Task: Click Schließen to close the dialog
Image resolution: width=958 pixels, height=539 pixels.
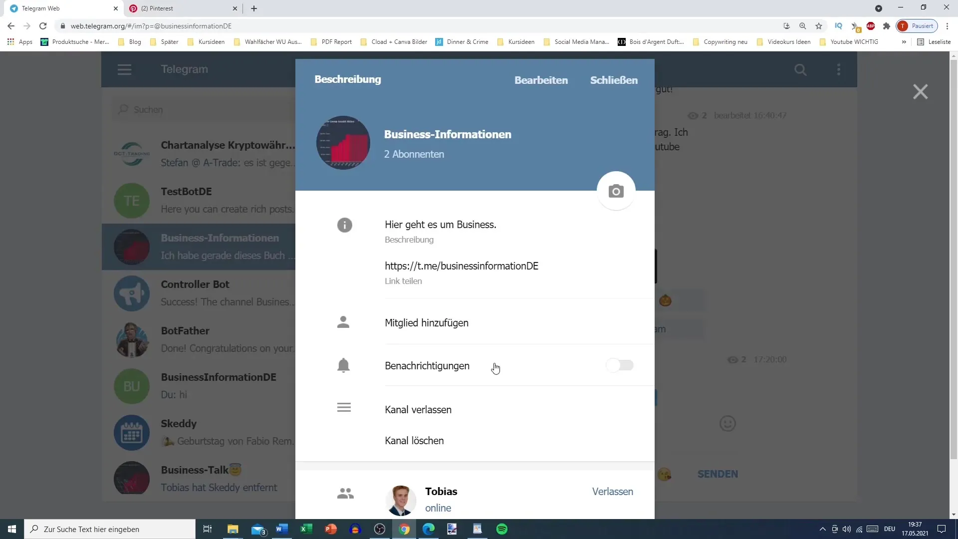Action: coord(614,80)
